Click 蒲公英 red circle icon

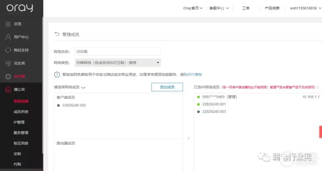(x=8, y=90)
